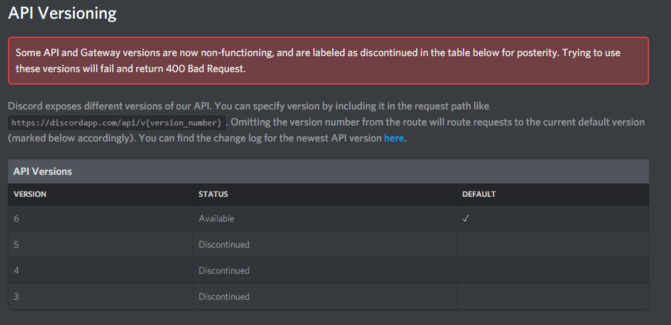Click 'Discontinued' status in version 5 row
Image resolution: width=671 pixels, height=325 pixels.
pos(324,245)
